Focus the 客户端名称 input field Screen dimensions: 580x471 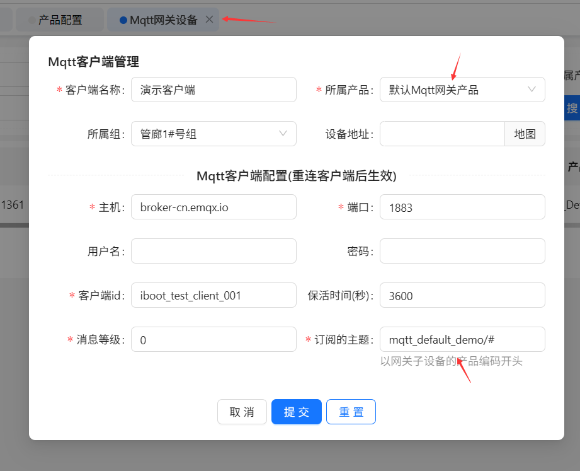[213, 90]
